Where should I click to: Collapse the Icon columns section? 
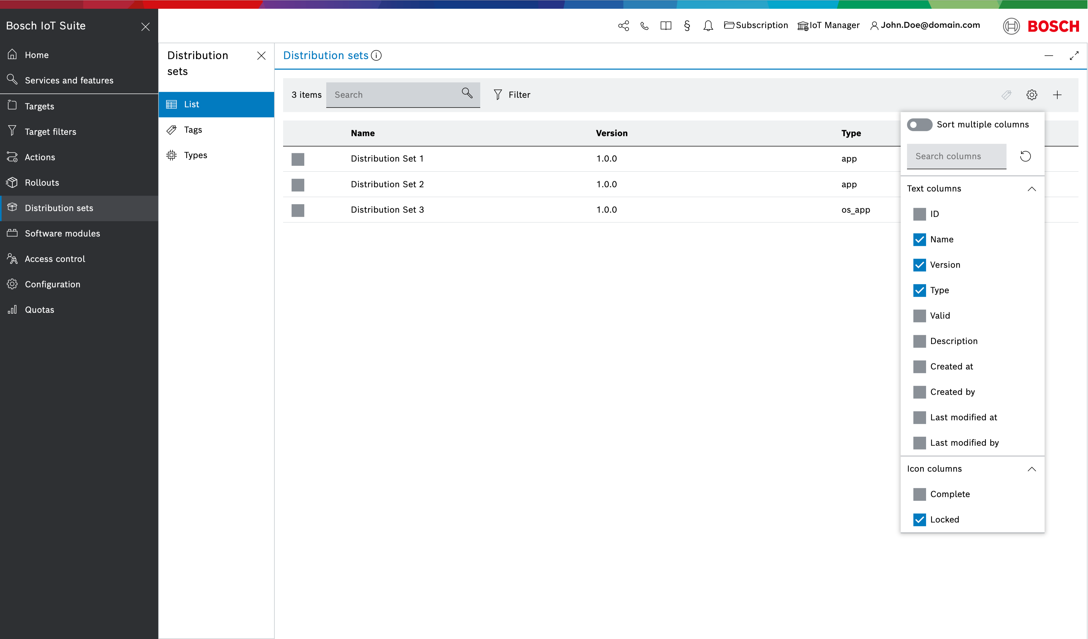(x=1032, y=469)
